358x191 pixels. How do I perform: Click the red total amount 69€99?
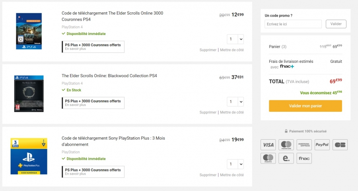(336, 81)
